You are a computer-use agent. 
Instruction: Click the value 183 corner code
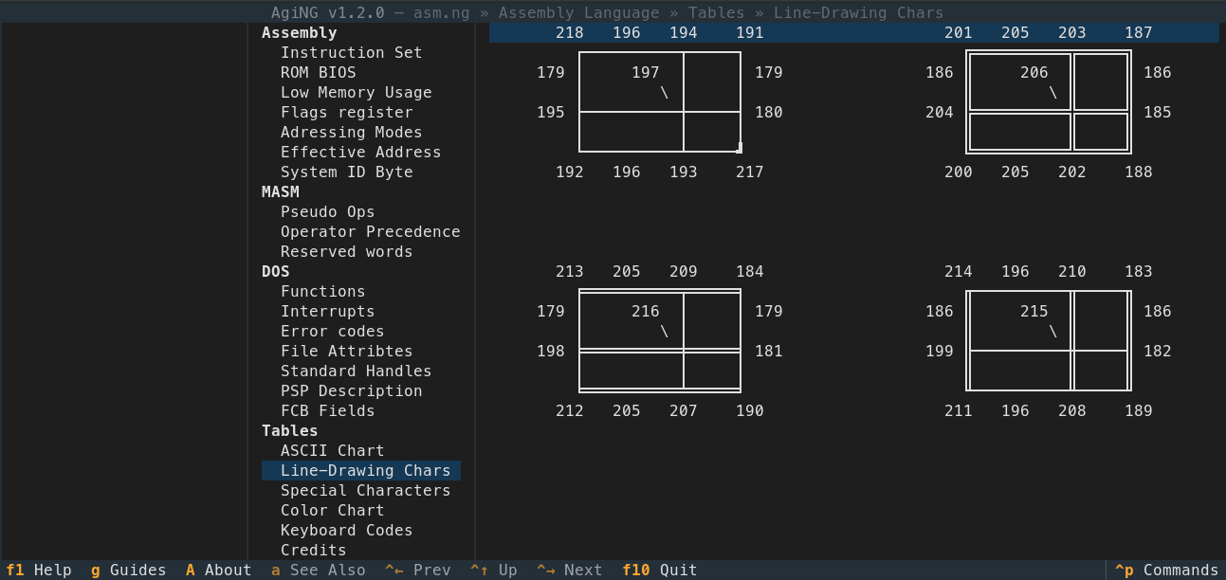coord(1139,272)
